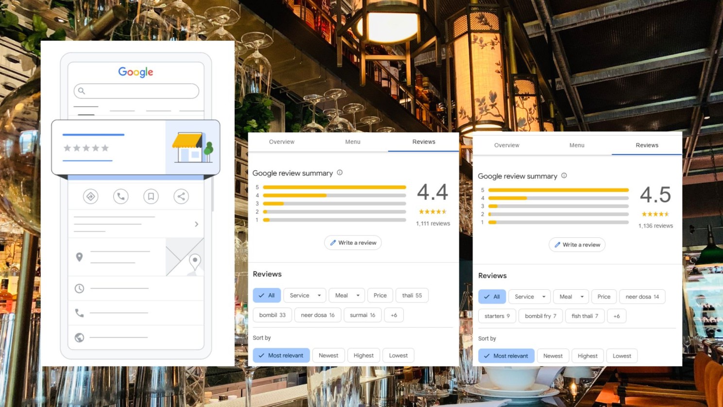Expand the Service dropdown in 4.4 panel

click(x=305, y=296)
